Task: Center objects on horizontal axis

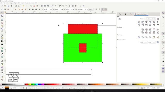Action: coord(146,25)
